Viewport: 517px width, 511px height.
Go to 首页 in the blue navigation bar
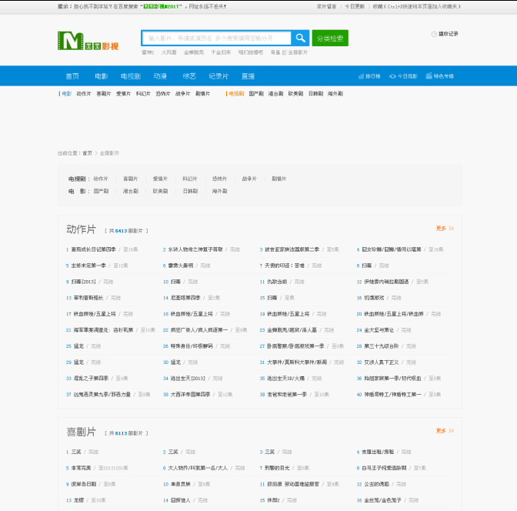(72, 76)
